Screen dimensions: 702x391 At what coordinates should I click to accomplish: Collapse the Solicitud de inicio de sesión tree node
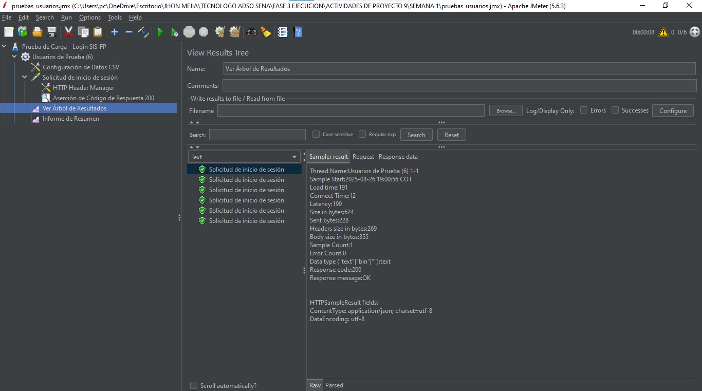click(x=25, y=77)
